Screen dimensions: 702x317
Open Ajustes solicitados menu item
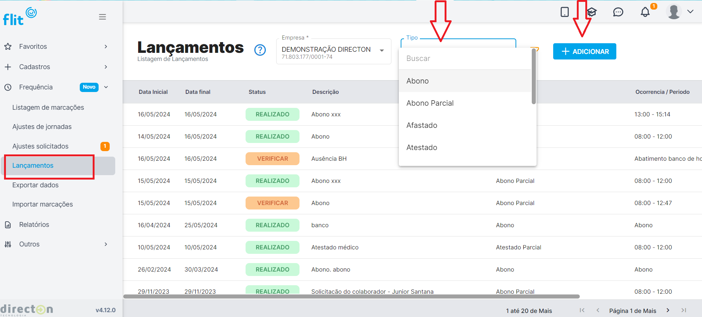point(40,146)
